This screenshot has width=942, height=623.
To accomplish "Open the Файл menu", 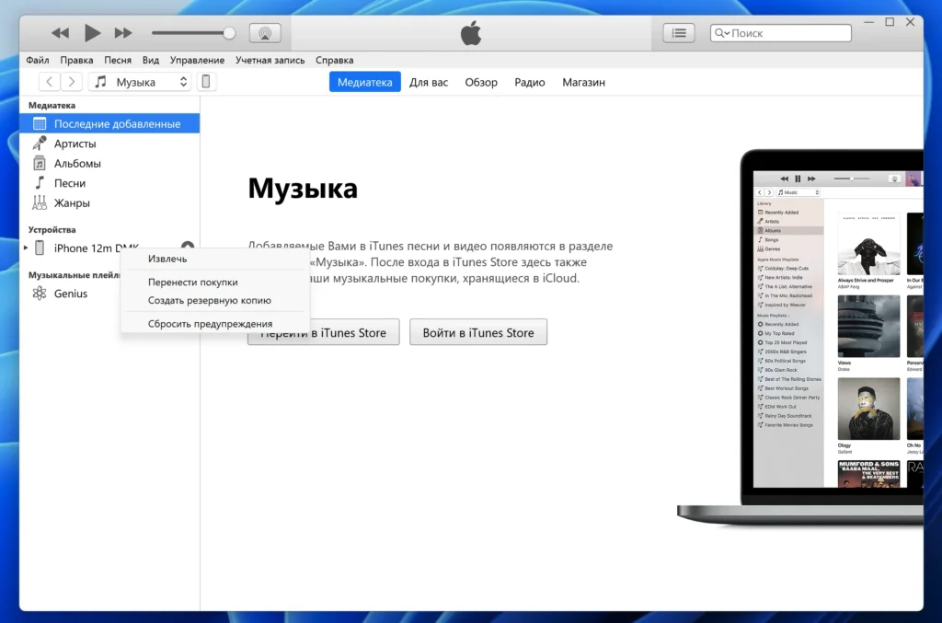I will tap(37, 60).
